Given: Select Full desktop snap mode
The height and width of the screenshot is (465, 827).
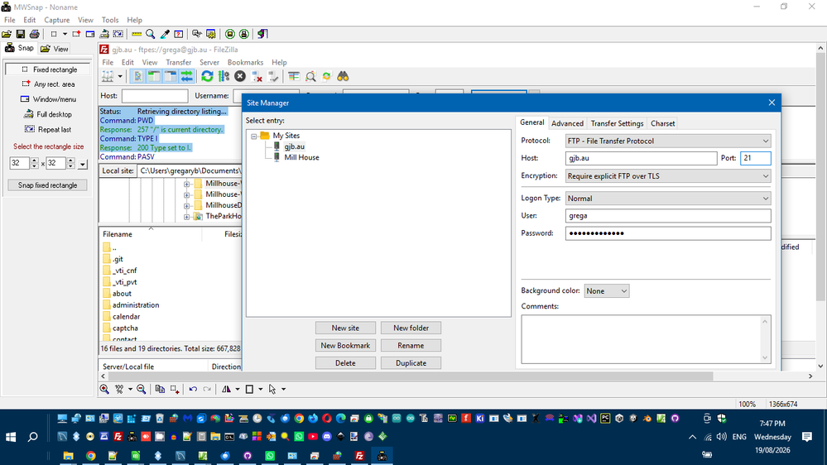Looking at the screenshot, I should [x=49, y=114].
